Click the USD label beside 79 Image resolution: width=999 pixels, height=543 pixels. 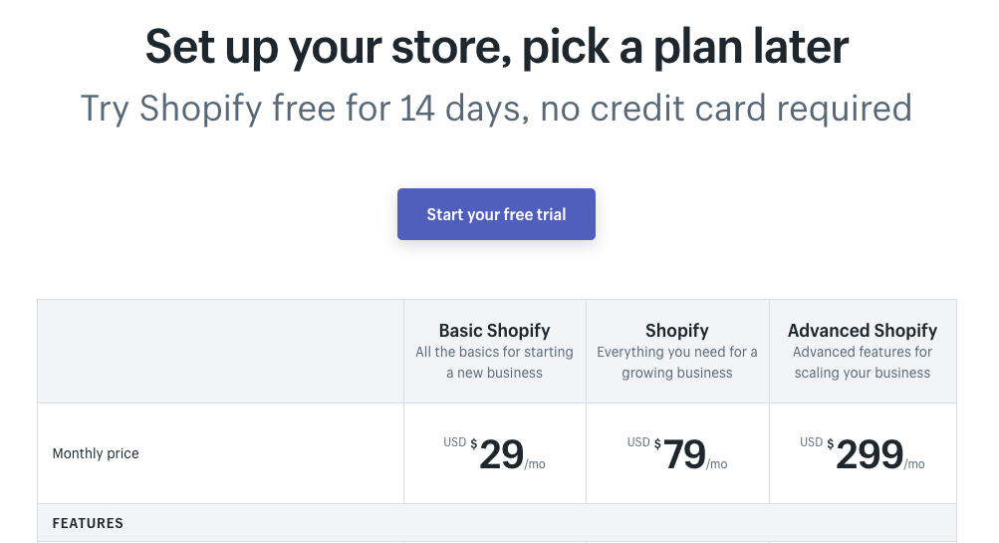pos(638,442)
